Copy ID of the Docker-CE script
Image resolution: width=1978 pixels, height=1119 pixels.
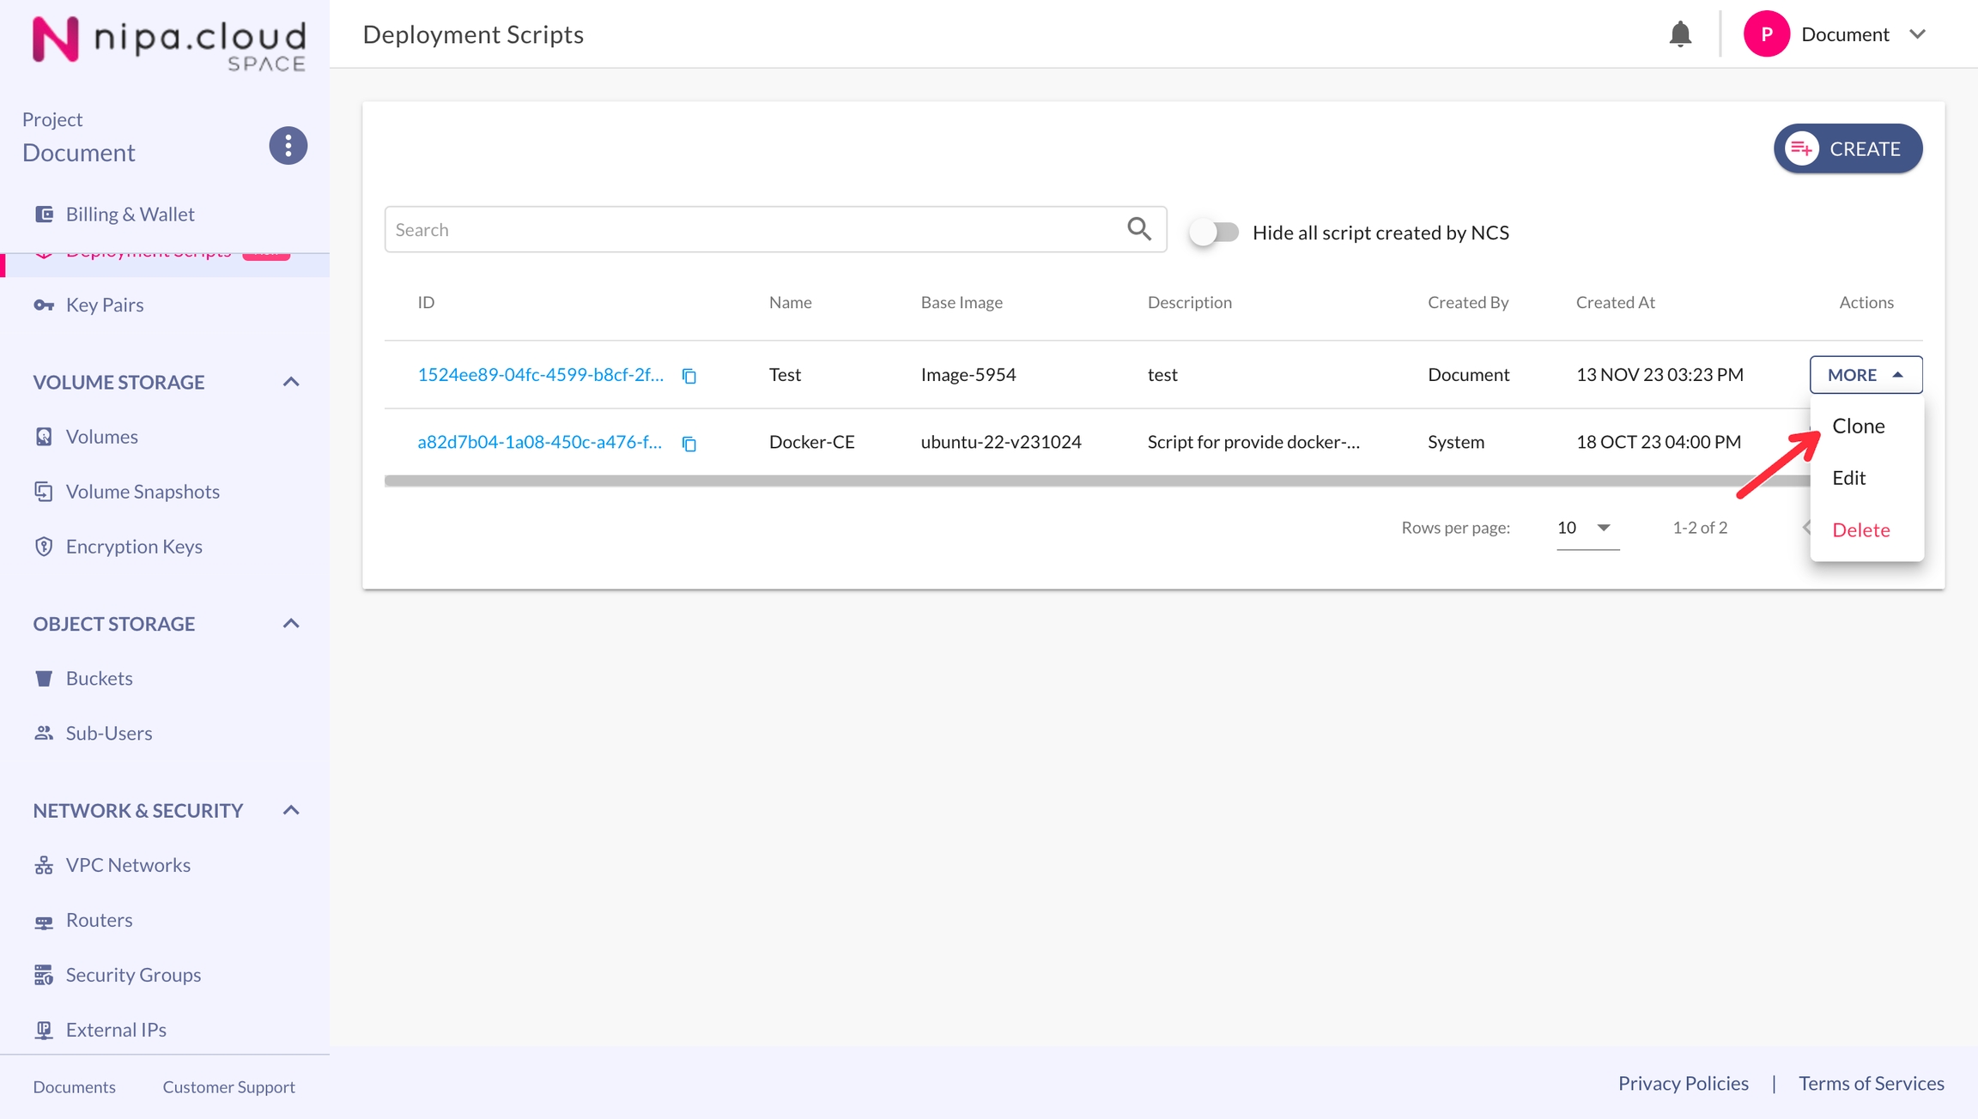pyautogui.click(x=689, y=444)
